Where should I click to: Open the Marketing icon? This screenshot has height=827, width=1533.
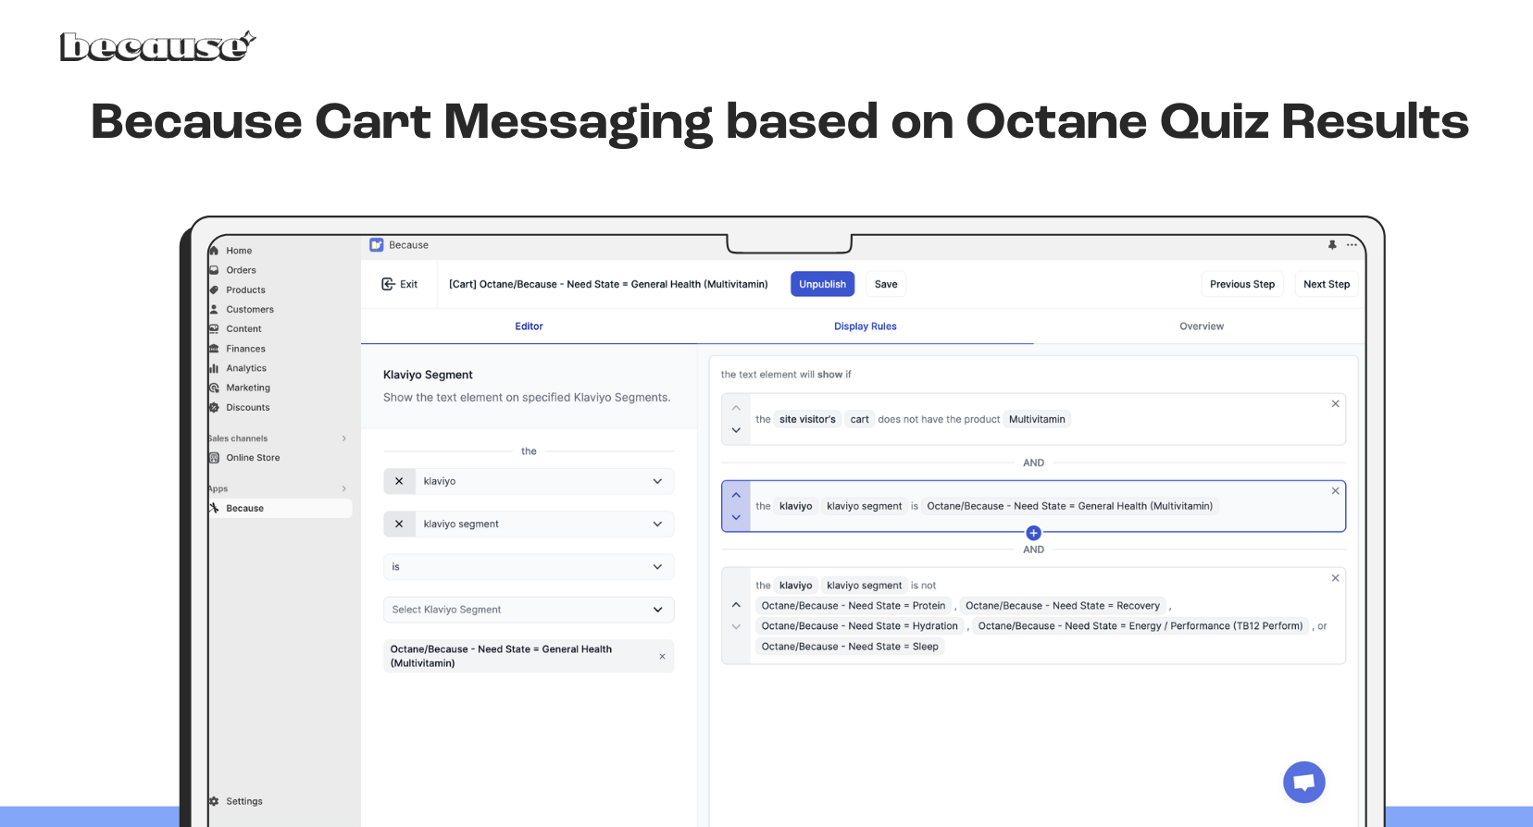pyautogui.click(x=214, y=388)
